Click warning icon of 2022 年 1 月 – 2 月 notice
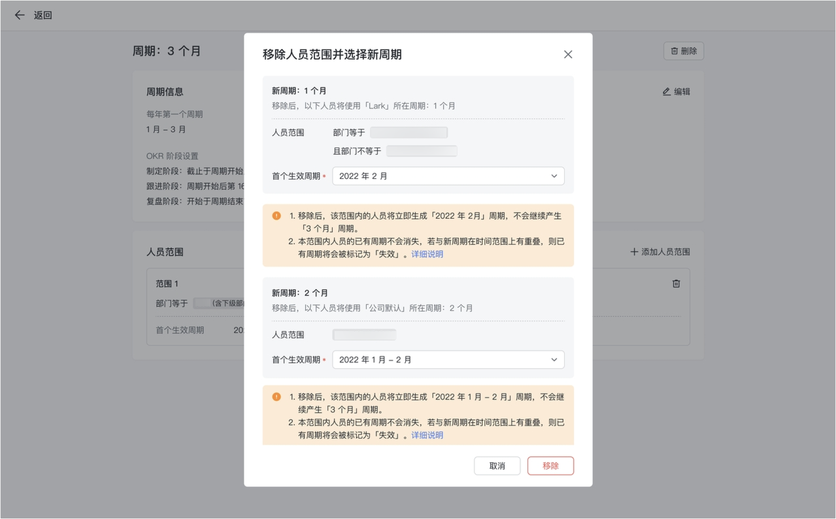 pos(276,396)
